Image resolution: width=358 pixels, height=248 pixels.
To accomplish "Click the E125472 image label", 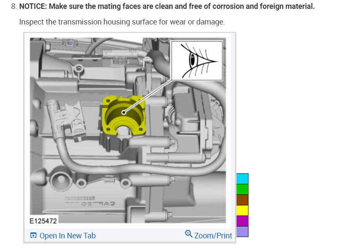I will click(x=43, y=221).
